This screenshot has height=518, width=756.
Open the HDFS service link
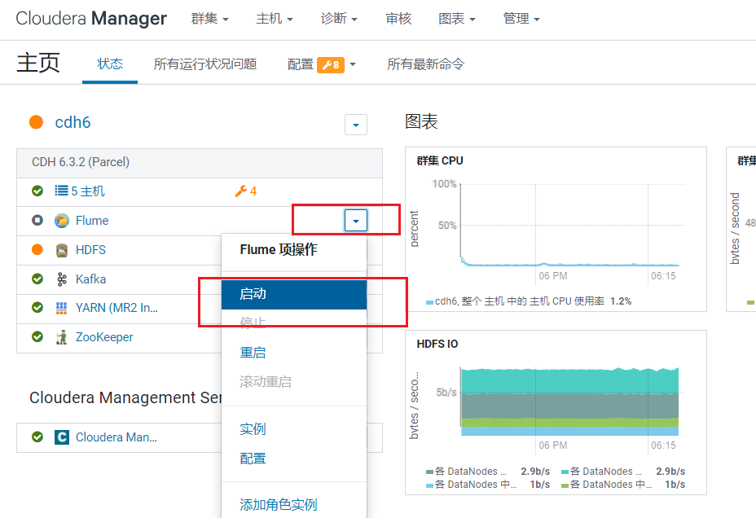tap(90, 250)
